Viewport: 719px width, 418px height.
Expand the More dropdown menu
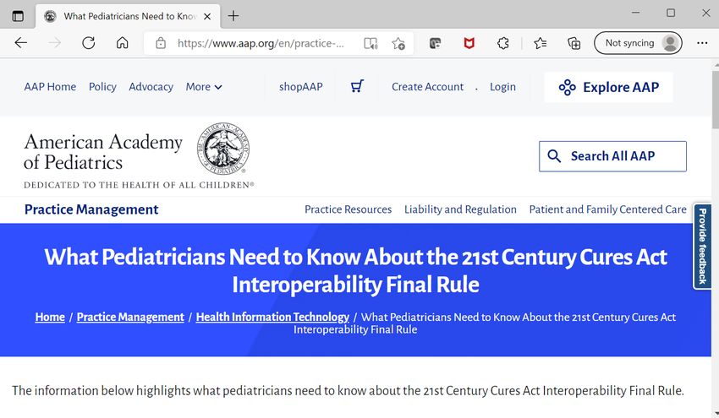pos(204,86)
